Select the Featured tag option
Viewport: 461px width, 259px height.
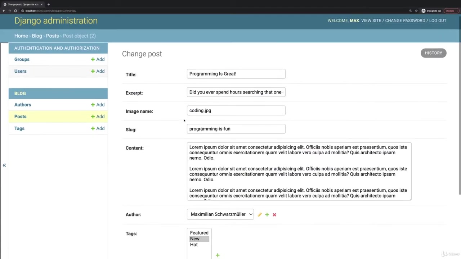coord(199,233)
